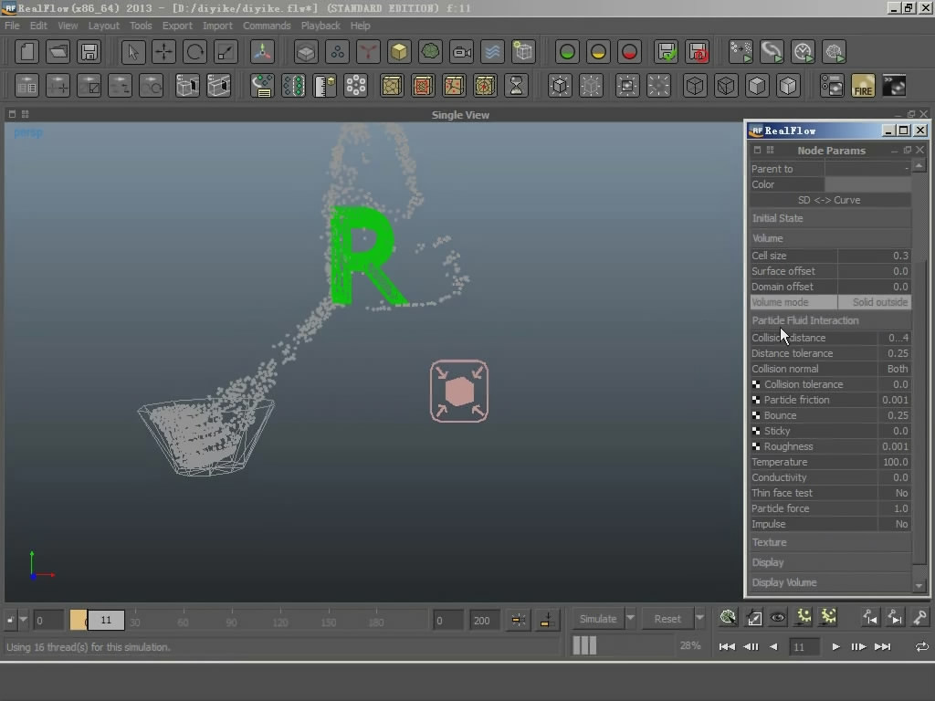
Task: Jump to the last frame
Action: coord(883,647)
